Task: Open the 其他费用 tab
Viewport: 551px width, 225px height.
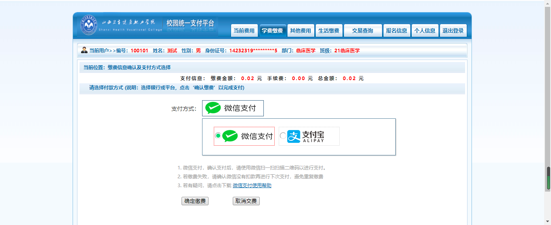Action: [301, 31]
